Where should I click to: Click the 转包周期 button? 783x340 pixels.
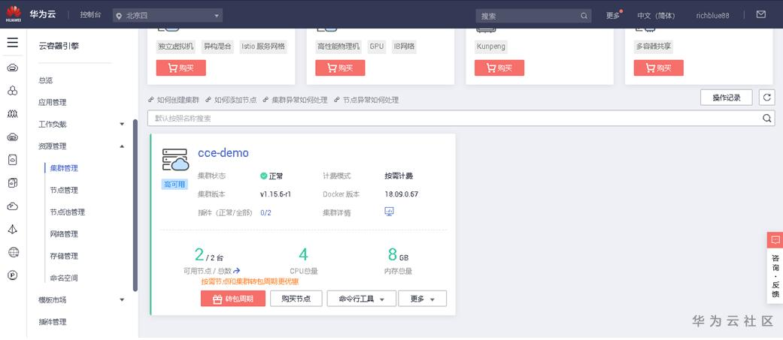pyautogui.click(x=232, y=299)
